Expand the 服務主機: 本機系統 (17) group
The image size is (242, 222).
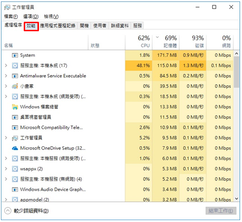6,65
